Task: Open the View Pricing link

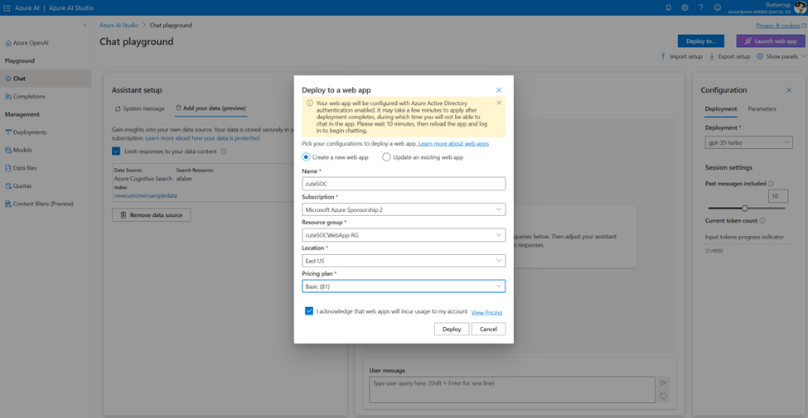Action: [486, 312]
